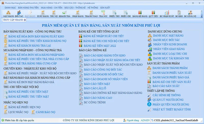Open the MUA HÀNG - CHI TIỀN menu
Screen dimensions: 204x124
pyautogui.click(x=52, y=8)
